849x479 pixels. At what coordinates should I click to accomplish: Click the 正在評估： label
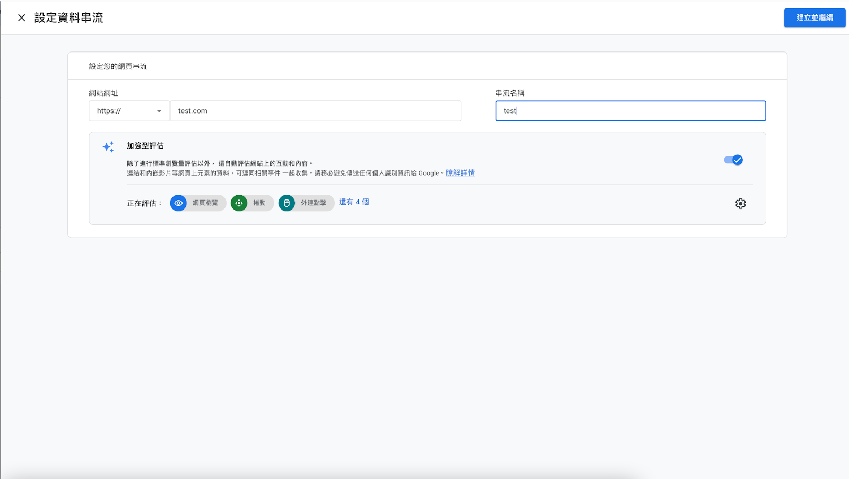[145, 203]
